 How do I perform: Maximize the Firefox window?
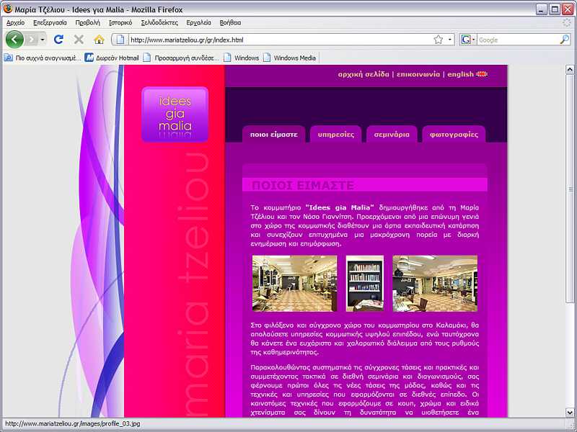pos(555,9)
